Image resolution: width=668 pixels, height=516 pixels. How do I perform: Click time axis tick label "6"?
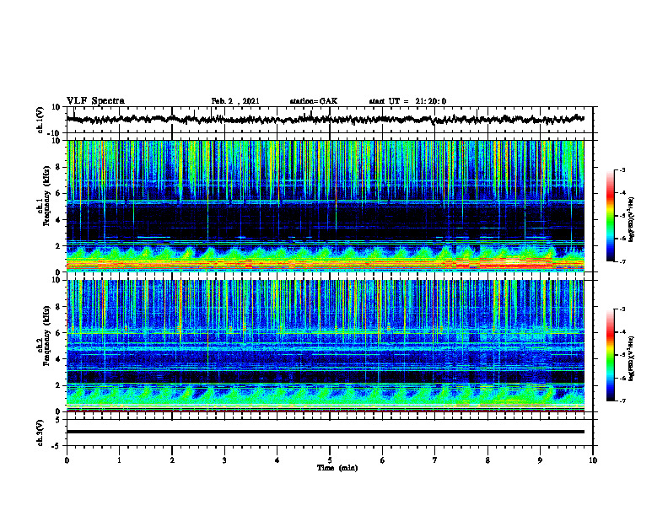click(x=383, y=460)
